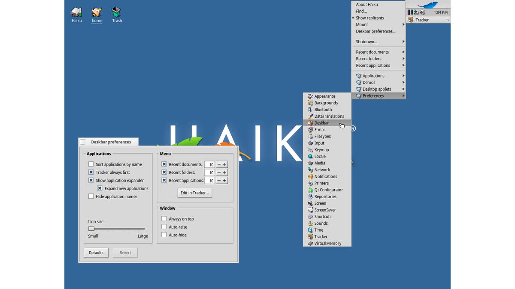Image resolution: width=515 pixels, height=289 pixels.
Task: Open the Backgrounds preferences
Action: click(x=324, y=103)
